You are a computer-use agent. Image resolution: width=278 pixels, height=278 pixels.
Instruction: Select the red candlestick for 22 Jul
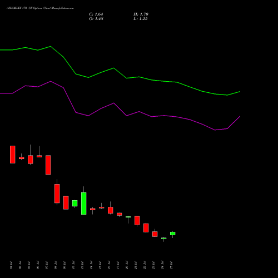pos(146,228)
